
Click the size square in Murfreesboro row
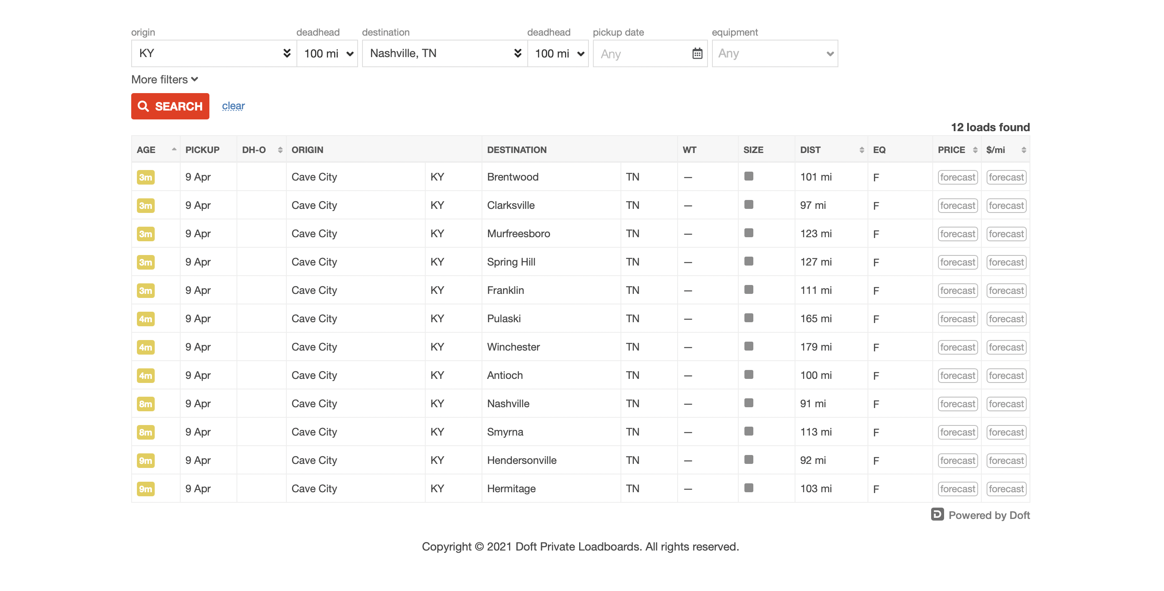tap(749, 233)
